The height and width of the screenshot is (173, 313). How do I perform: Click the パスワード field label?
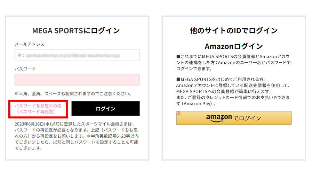25,69
